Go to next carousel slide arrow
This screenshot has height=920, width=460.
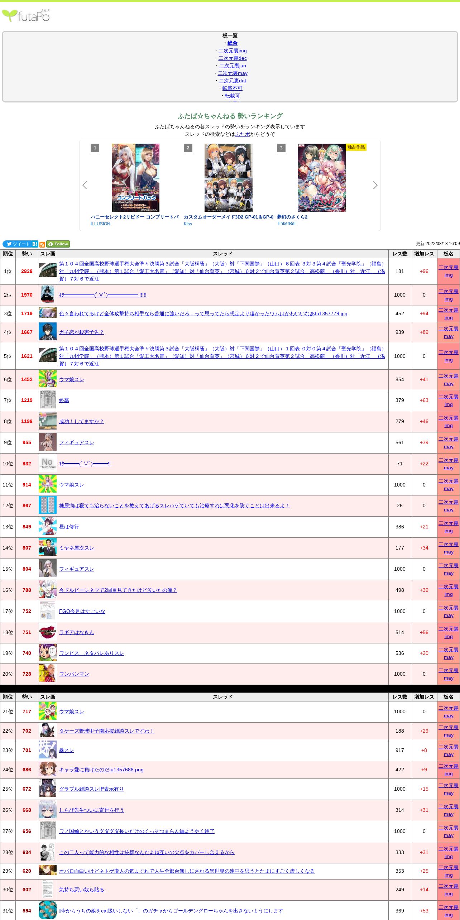click(375, 185)
